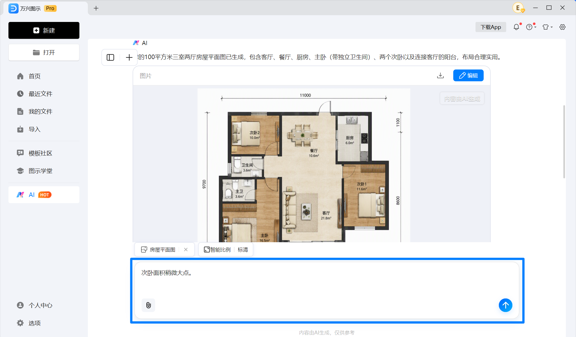Open the 智能比例 ratio selector

point(217,250)
